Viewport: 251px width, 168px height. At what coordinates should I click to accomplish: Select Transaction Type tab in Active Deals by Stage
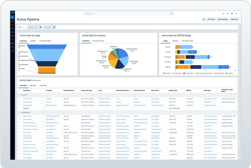pos(45,41)
